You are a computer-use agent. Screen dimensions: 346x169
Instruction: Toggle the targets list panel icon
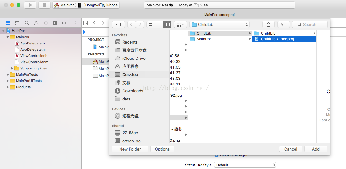click(x=86, y=32)
